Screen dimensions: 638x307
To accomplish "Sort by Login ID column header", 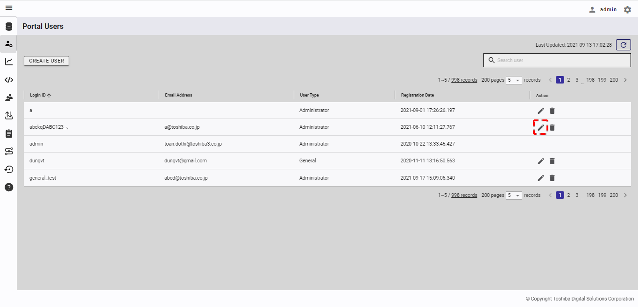I will tap(40, 95).
